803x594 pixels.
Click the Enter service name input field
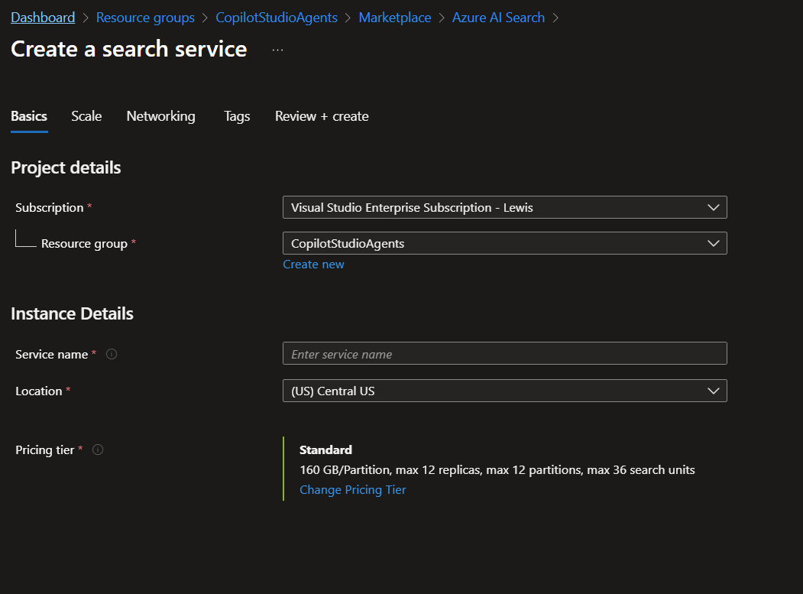click(x=504, y=353)
